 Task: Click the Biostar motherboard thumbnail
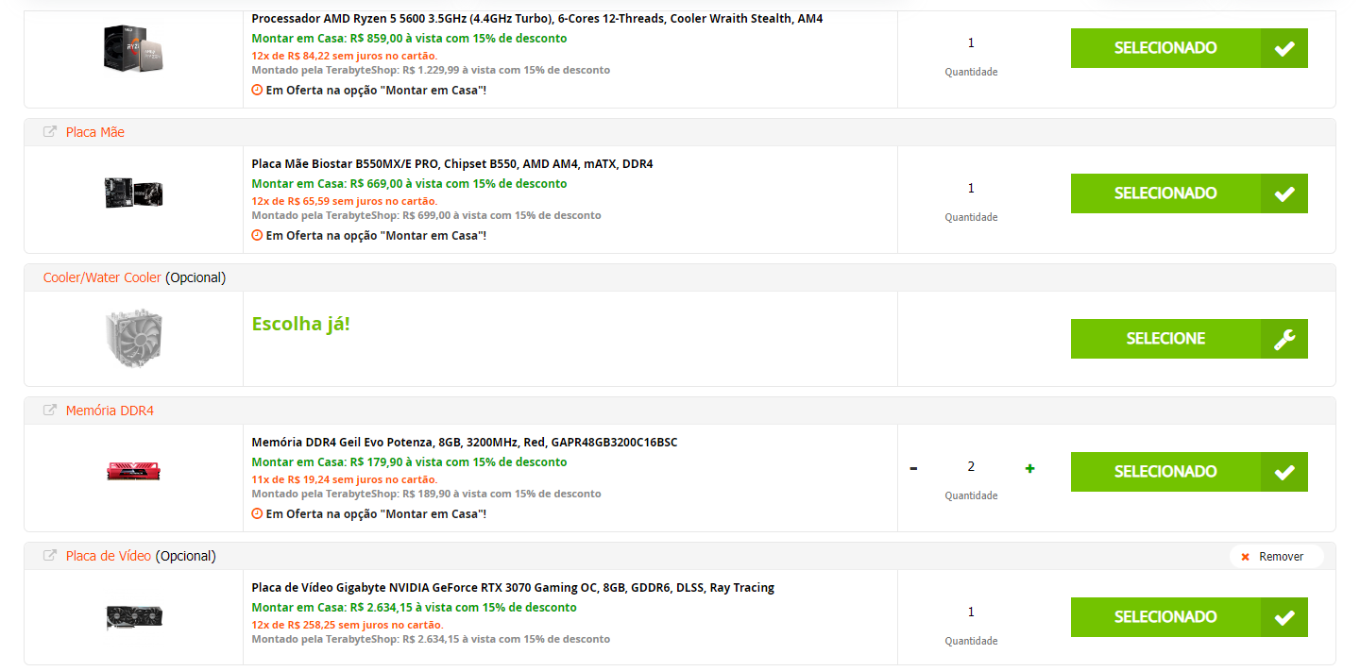134,193
